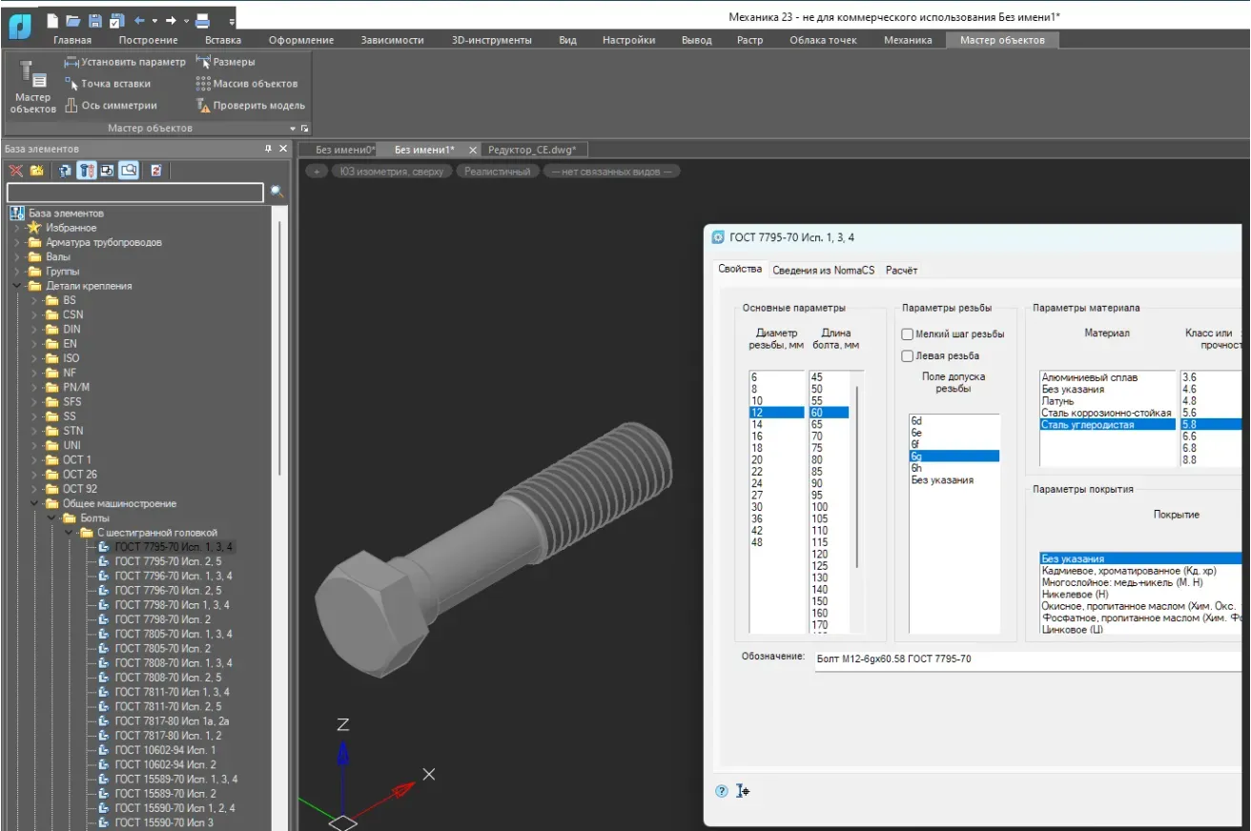Screen dimensions: 1251x831
Task: Select the Проверить модель tool
Action: pyautogui.click(x=250, y=106)
